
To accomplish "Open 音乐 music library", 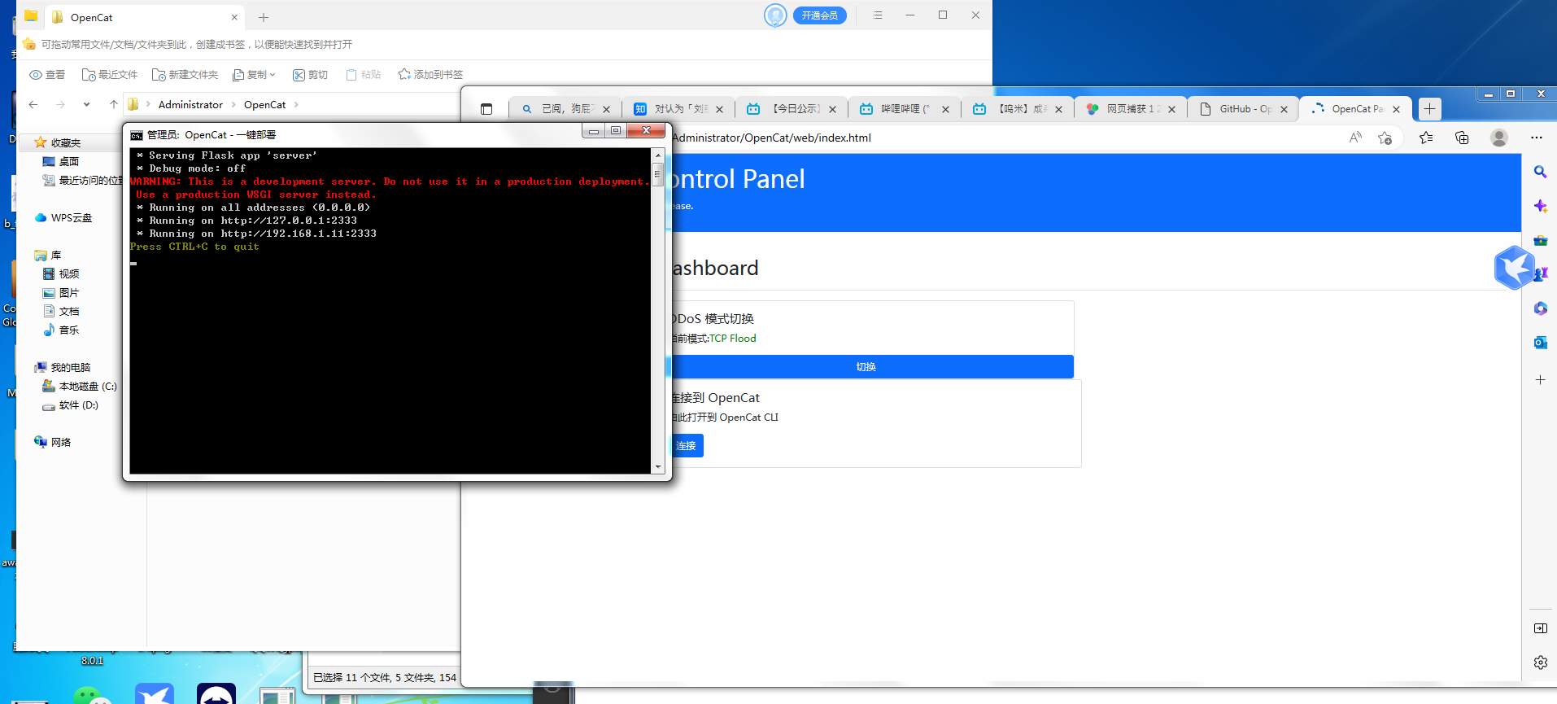I will tap(68, 330).
